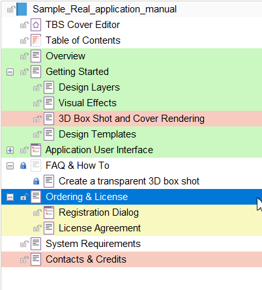Click the Registration Dialog page icon
Viewport: 262px width, 290px height.
tap(49, 212)
